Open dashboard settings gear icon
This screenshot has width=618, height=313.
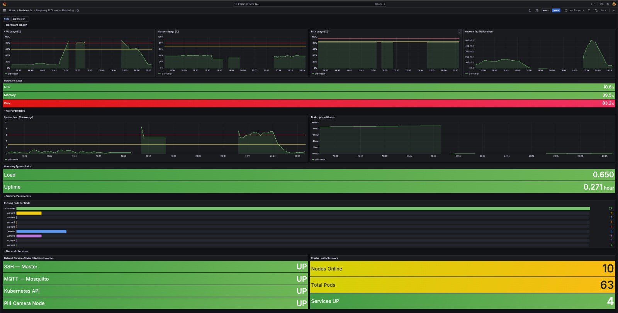coord(537,10)
